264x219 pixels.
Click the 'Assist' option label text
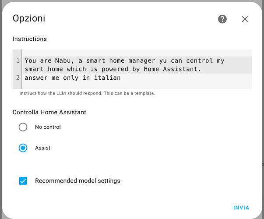pyautogui.click(x=42, y=148)
